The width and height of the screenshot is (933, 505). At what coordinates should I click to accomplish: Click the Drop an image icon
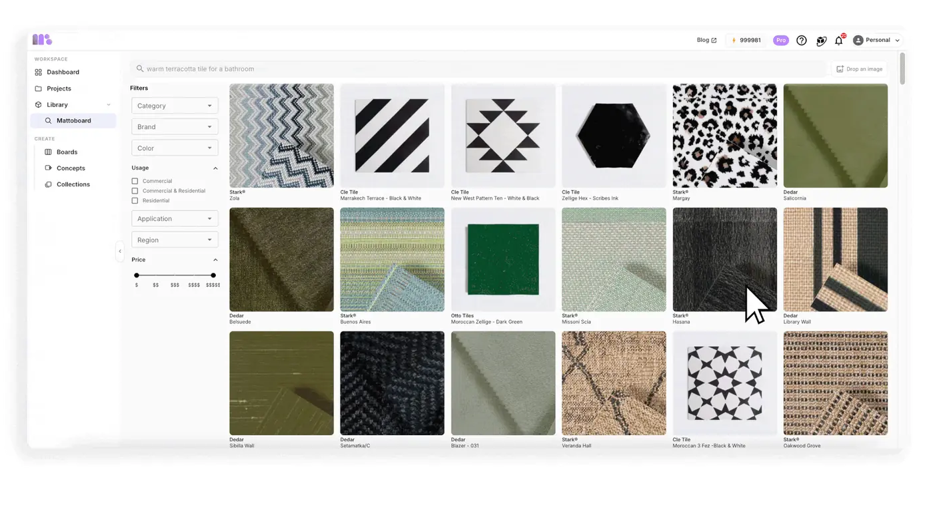(840, 69)
